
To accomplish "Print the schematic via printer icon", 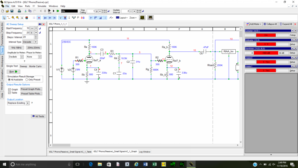I will (x=19, y=11).
